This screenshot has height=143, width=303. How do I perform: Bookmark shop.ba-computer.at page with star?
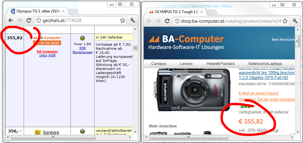click(x=286, y=21)
